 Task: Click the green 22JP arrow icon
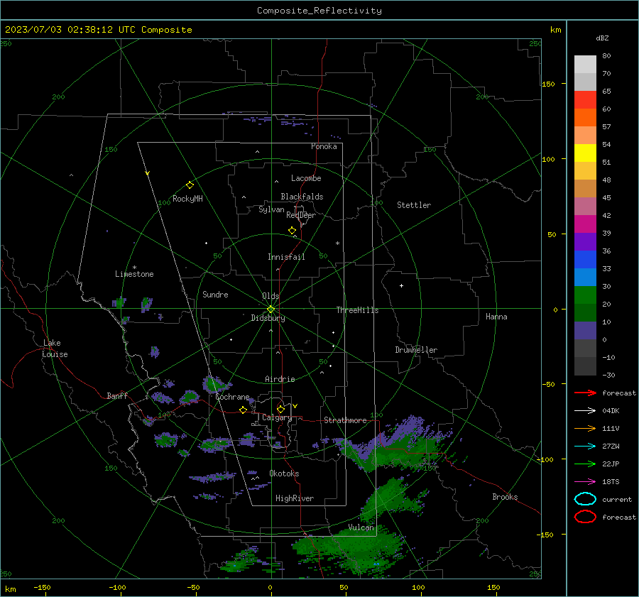point(585,464)
